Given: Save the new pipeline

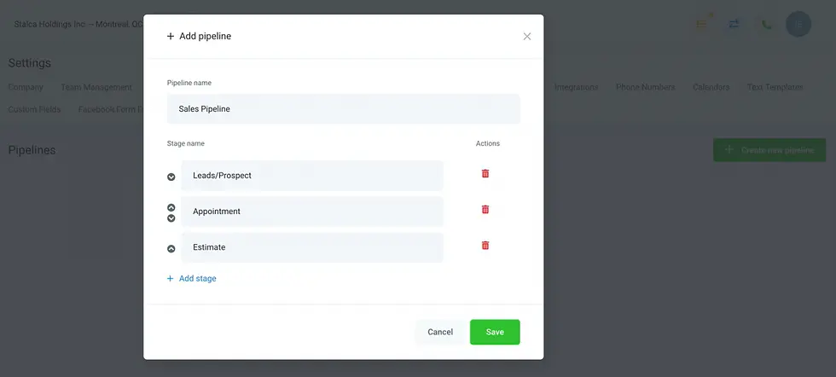Looking at the screenshot, I should coord(495,332).
